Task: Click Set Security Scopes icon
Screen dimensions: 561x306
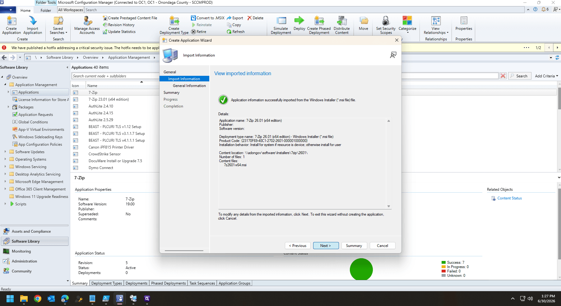Action: click(386, 25)
